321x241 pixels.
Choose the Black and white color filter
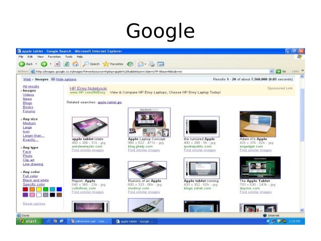(x=36, y=180)
